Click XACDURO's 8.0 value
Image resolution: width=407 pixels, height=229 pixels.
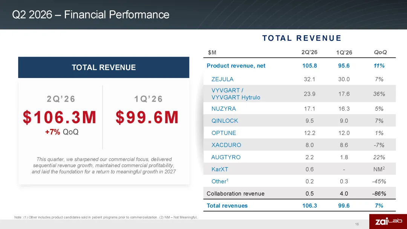(x=309, y=145)
